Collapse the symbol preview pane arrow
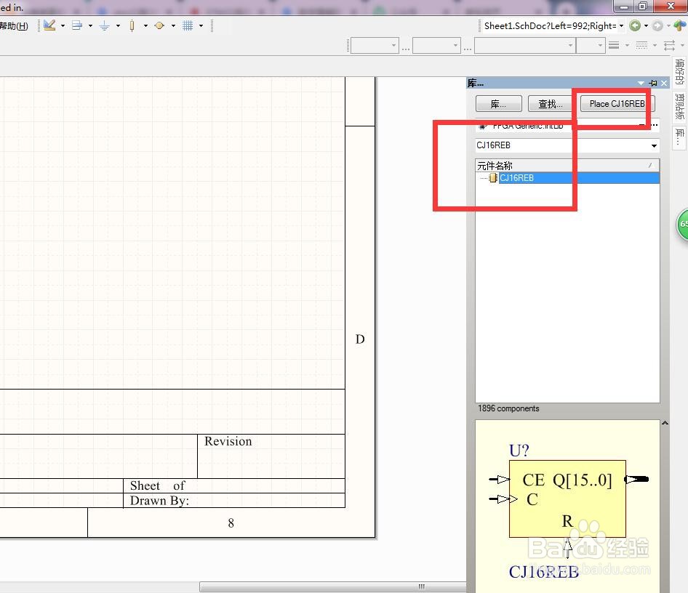This screenshot has width=688, height=593. pyautogui.click(x=665, y=423)
